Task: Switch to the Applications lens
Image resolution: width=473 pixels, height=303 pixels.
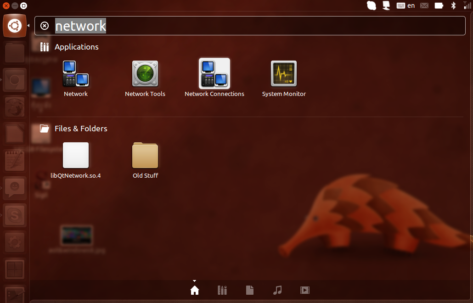Action: point(222,290)
